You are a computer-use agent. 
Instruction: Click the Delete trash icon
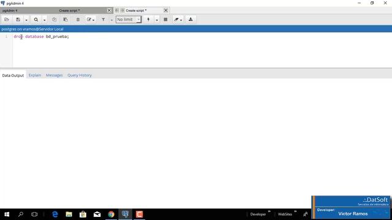78,20
